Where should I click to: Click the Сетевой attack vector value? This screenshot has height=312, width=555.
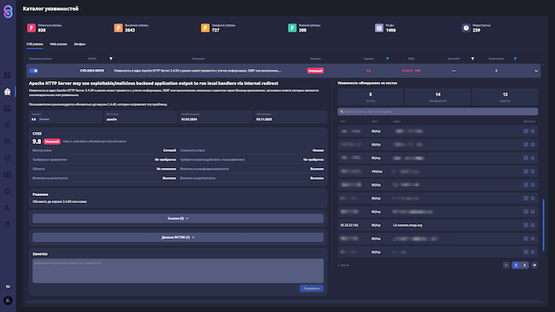[169, 151]
